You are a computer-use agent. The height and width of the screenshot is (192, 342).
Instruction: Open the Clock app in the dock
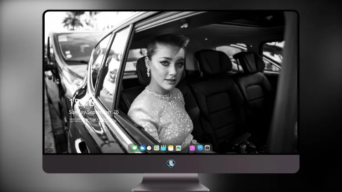[x=149, y=148]
